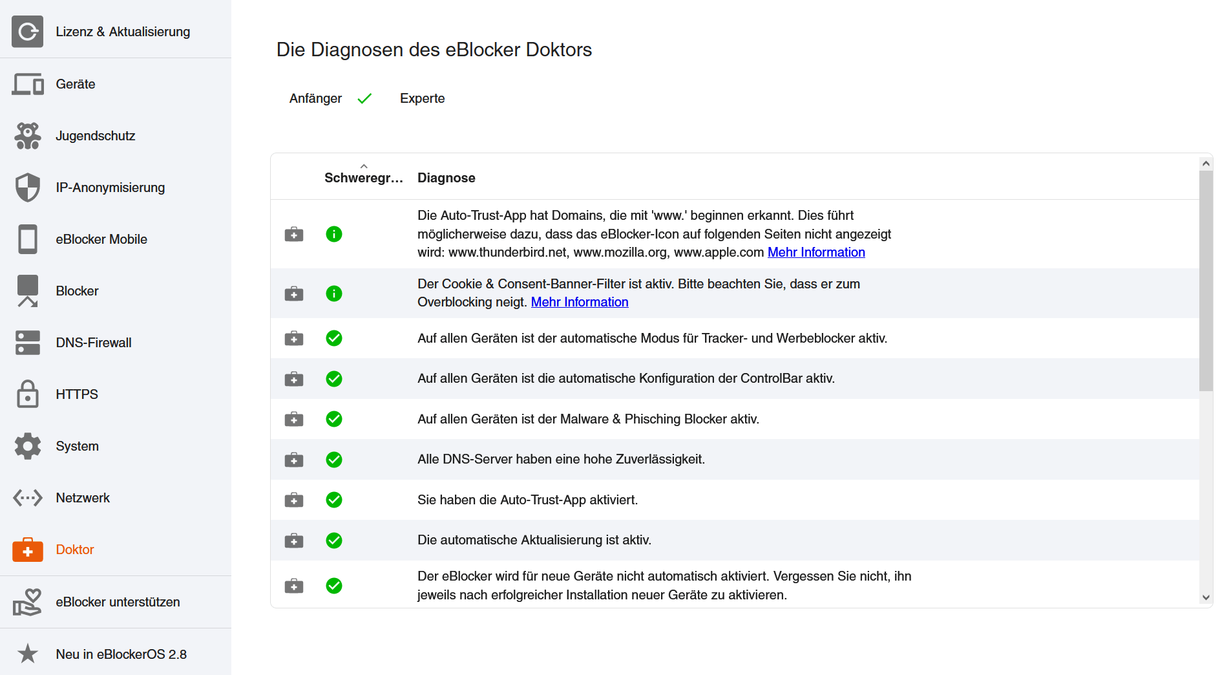Click medkit icon in neue Geräte row
1220x675 pixels.
[x=294, y=586]
